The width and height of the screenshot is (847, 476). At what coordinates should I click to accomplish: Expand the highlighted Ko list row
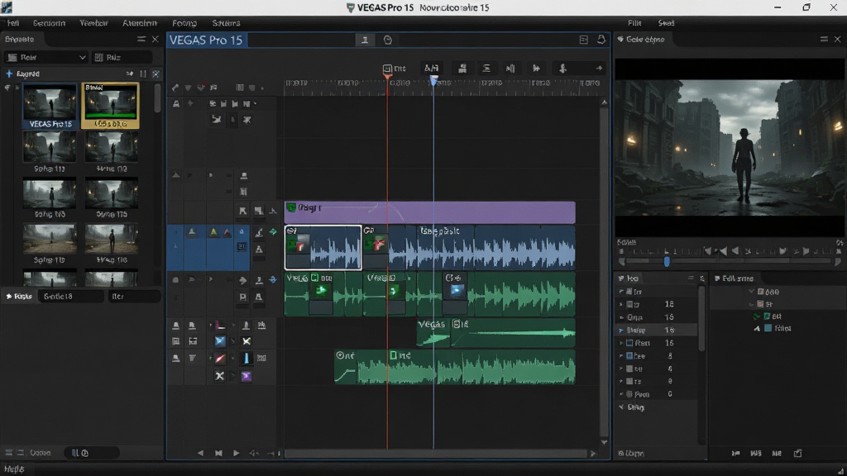pos(621,331)
